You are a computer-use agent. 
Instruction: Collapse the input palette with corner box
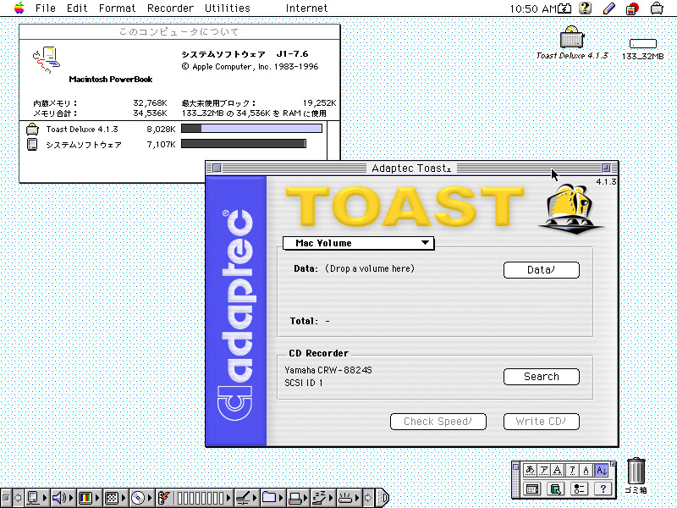coord(613,464)
